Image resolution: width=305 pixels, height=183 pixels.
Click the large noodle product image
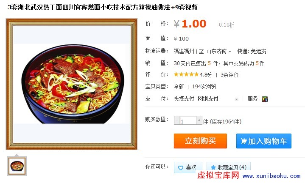coord(72,84)
